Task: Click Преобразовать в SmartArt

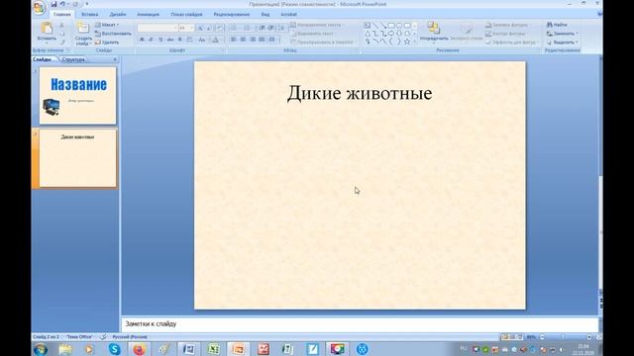Action: point(324,42)
